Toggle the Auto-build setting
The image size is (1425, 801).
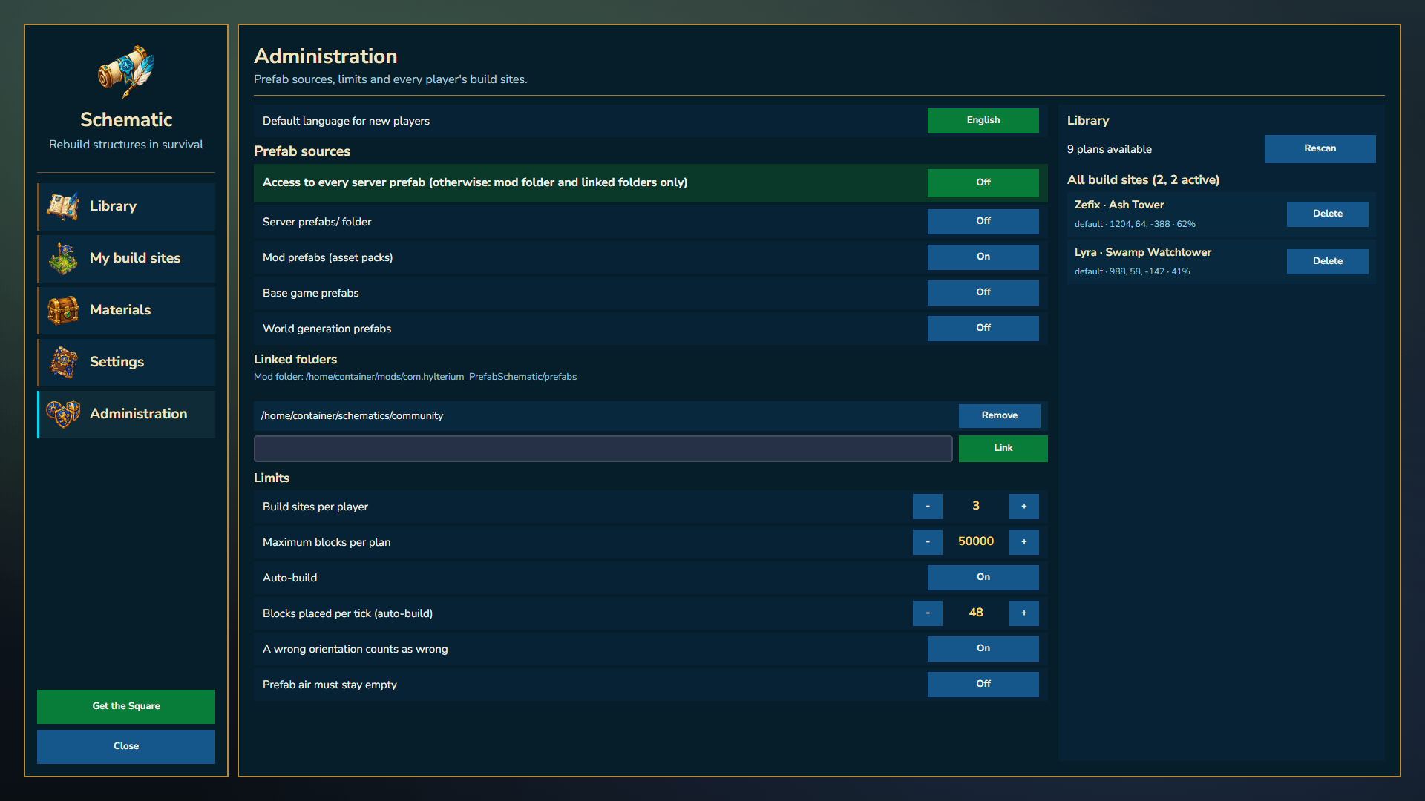[983, 577]
